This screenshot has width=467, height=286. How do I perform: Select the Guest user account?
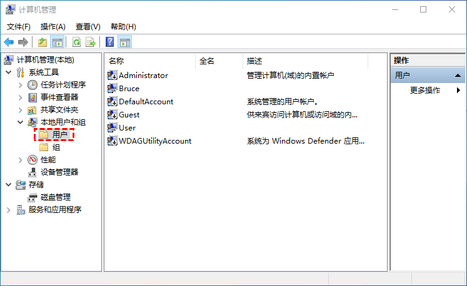click(x=129, y=114)
